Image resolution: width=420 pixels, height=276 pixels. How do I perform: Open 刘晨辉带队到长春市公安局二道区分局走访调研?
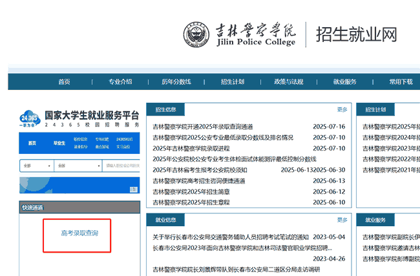pos(236,270)
